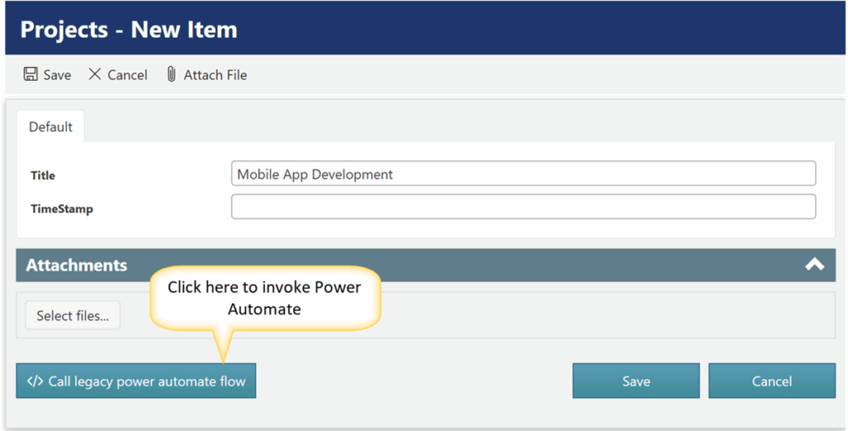Click the bold TimeStamp field label
The width and height of the screenshot is (848, 431).
pos(62,209)
